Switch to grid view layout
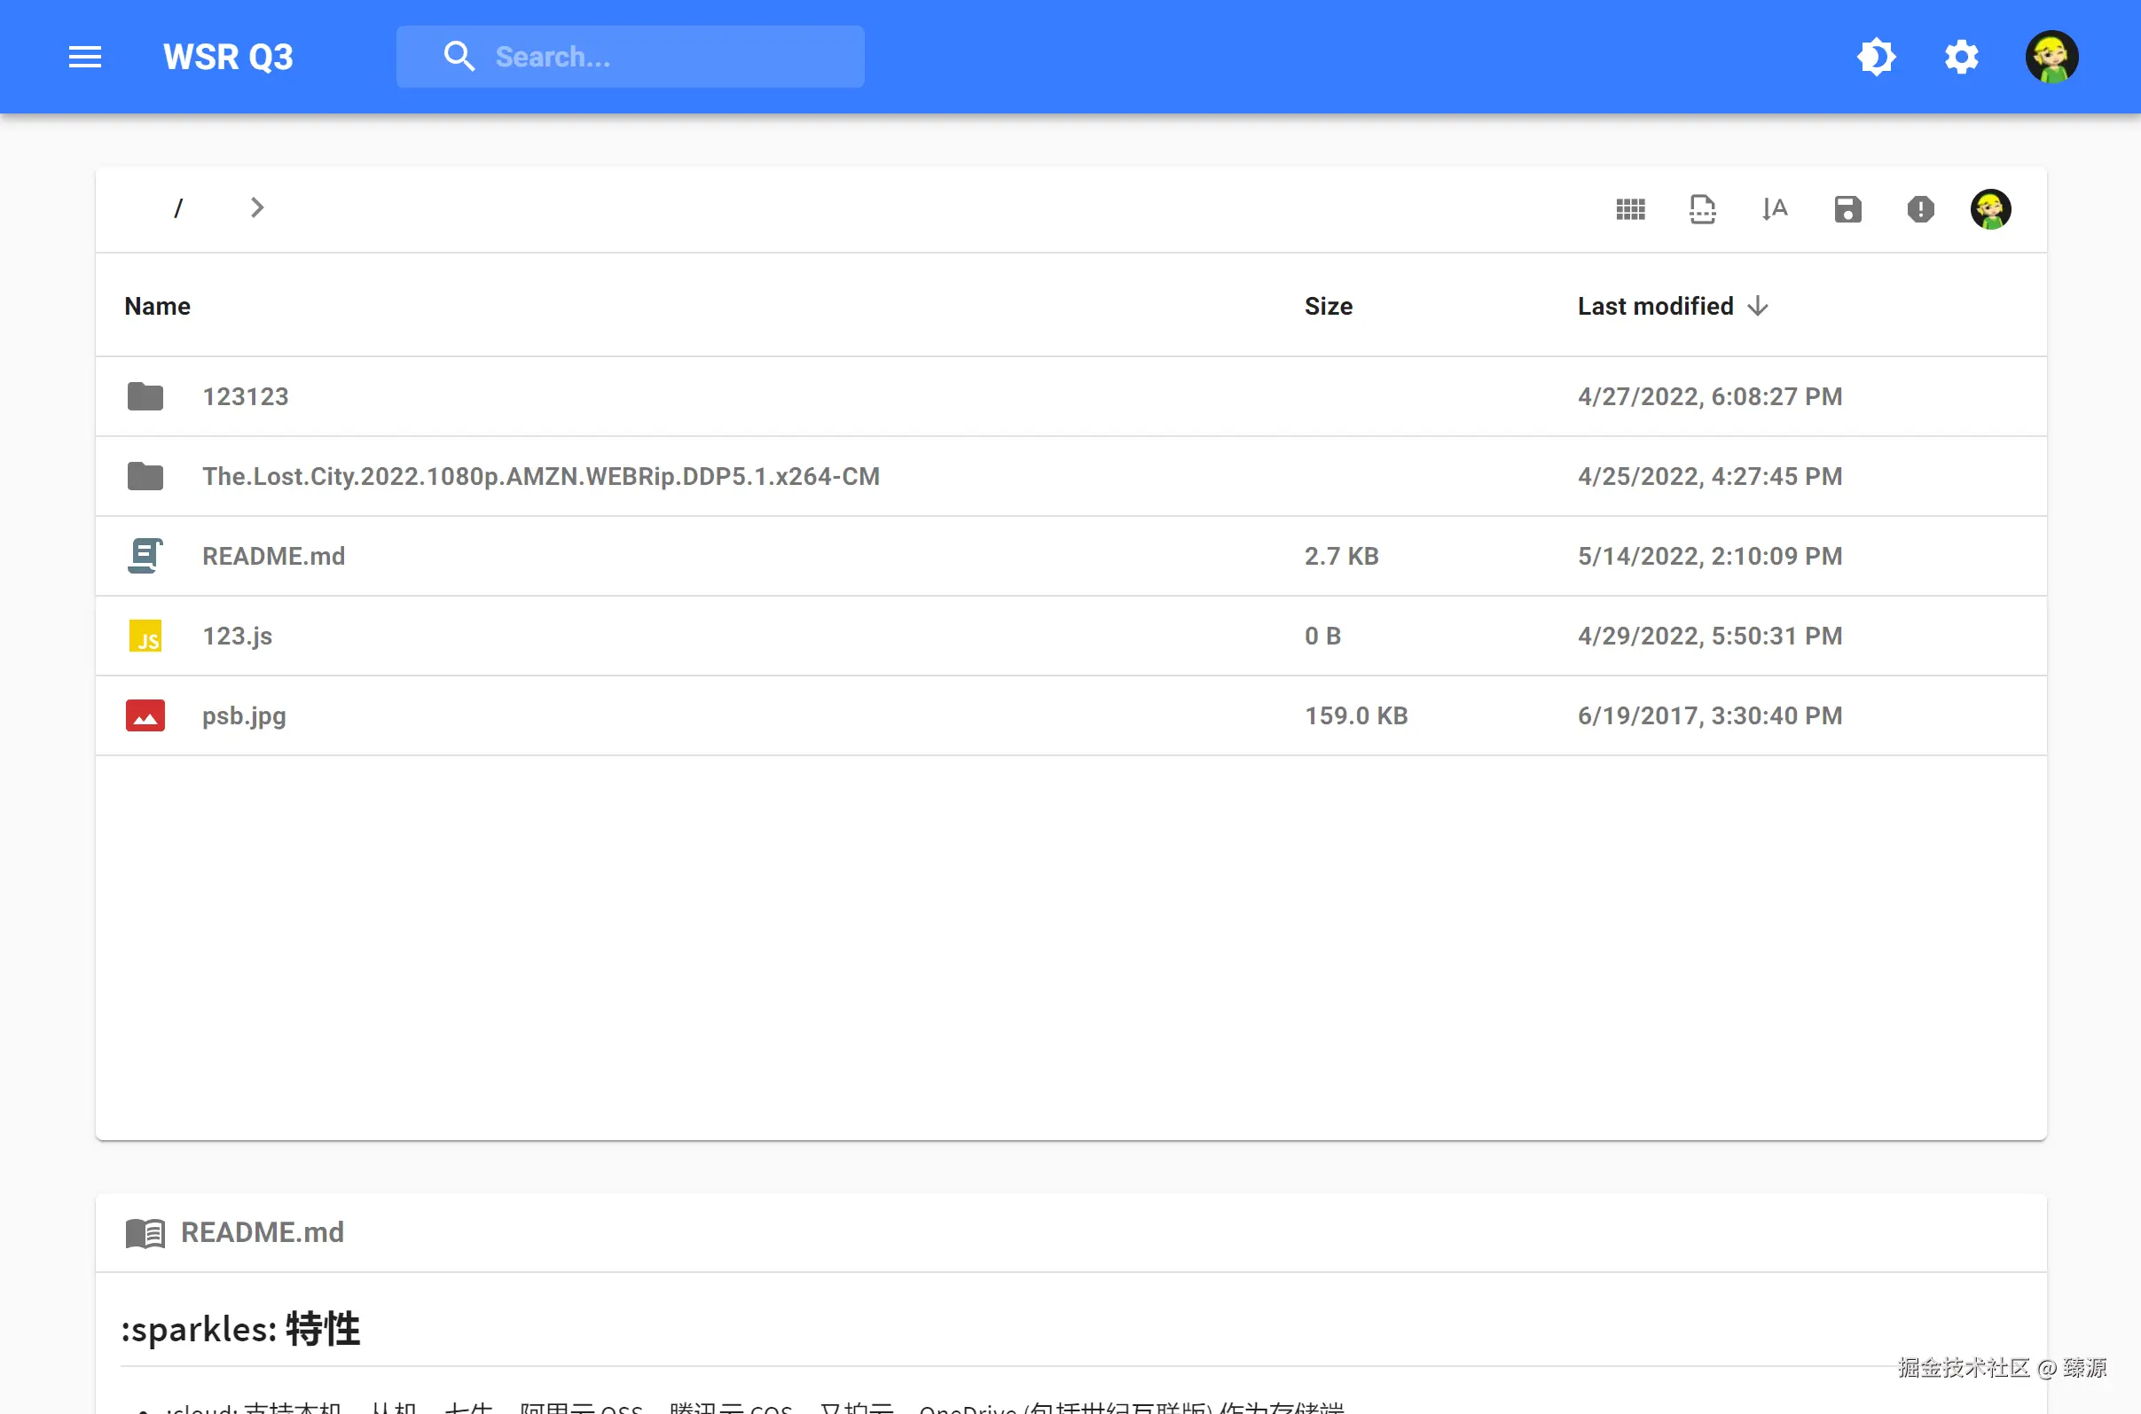The image size is (2141, 1414). point(1629,209)
